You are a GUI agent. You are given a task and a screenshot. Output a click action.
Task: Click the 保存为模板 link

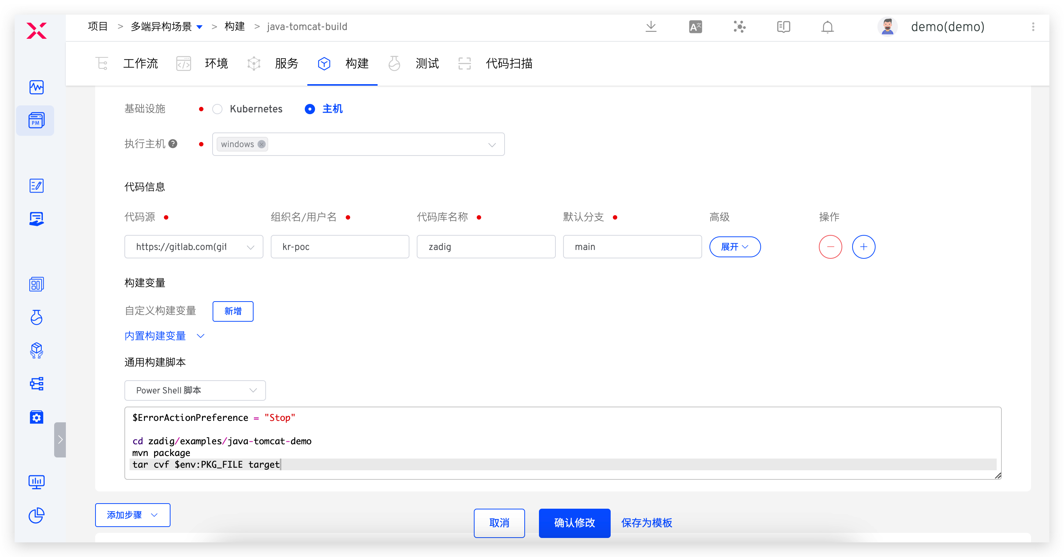647,523
